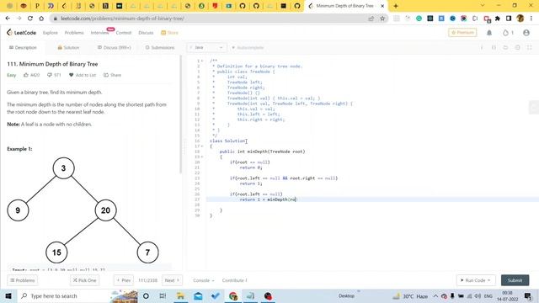Toggle the browser side panel icon

[509, 19]
